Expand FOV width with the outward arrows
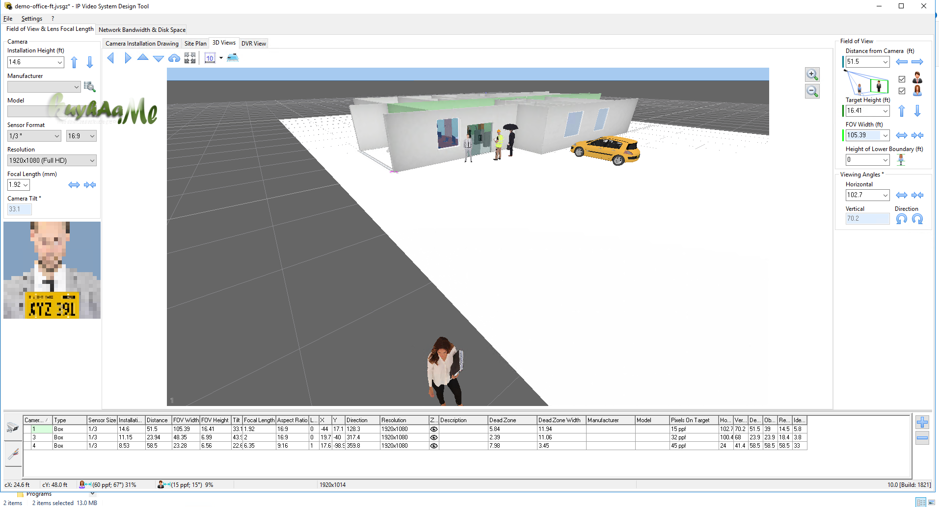Image resolution: width=939 pixels, height=507 pixels. click(x=902, y=135)
